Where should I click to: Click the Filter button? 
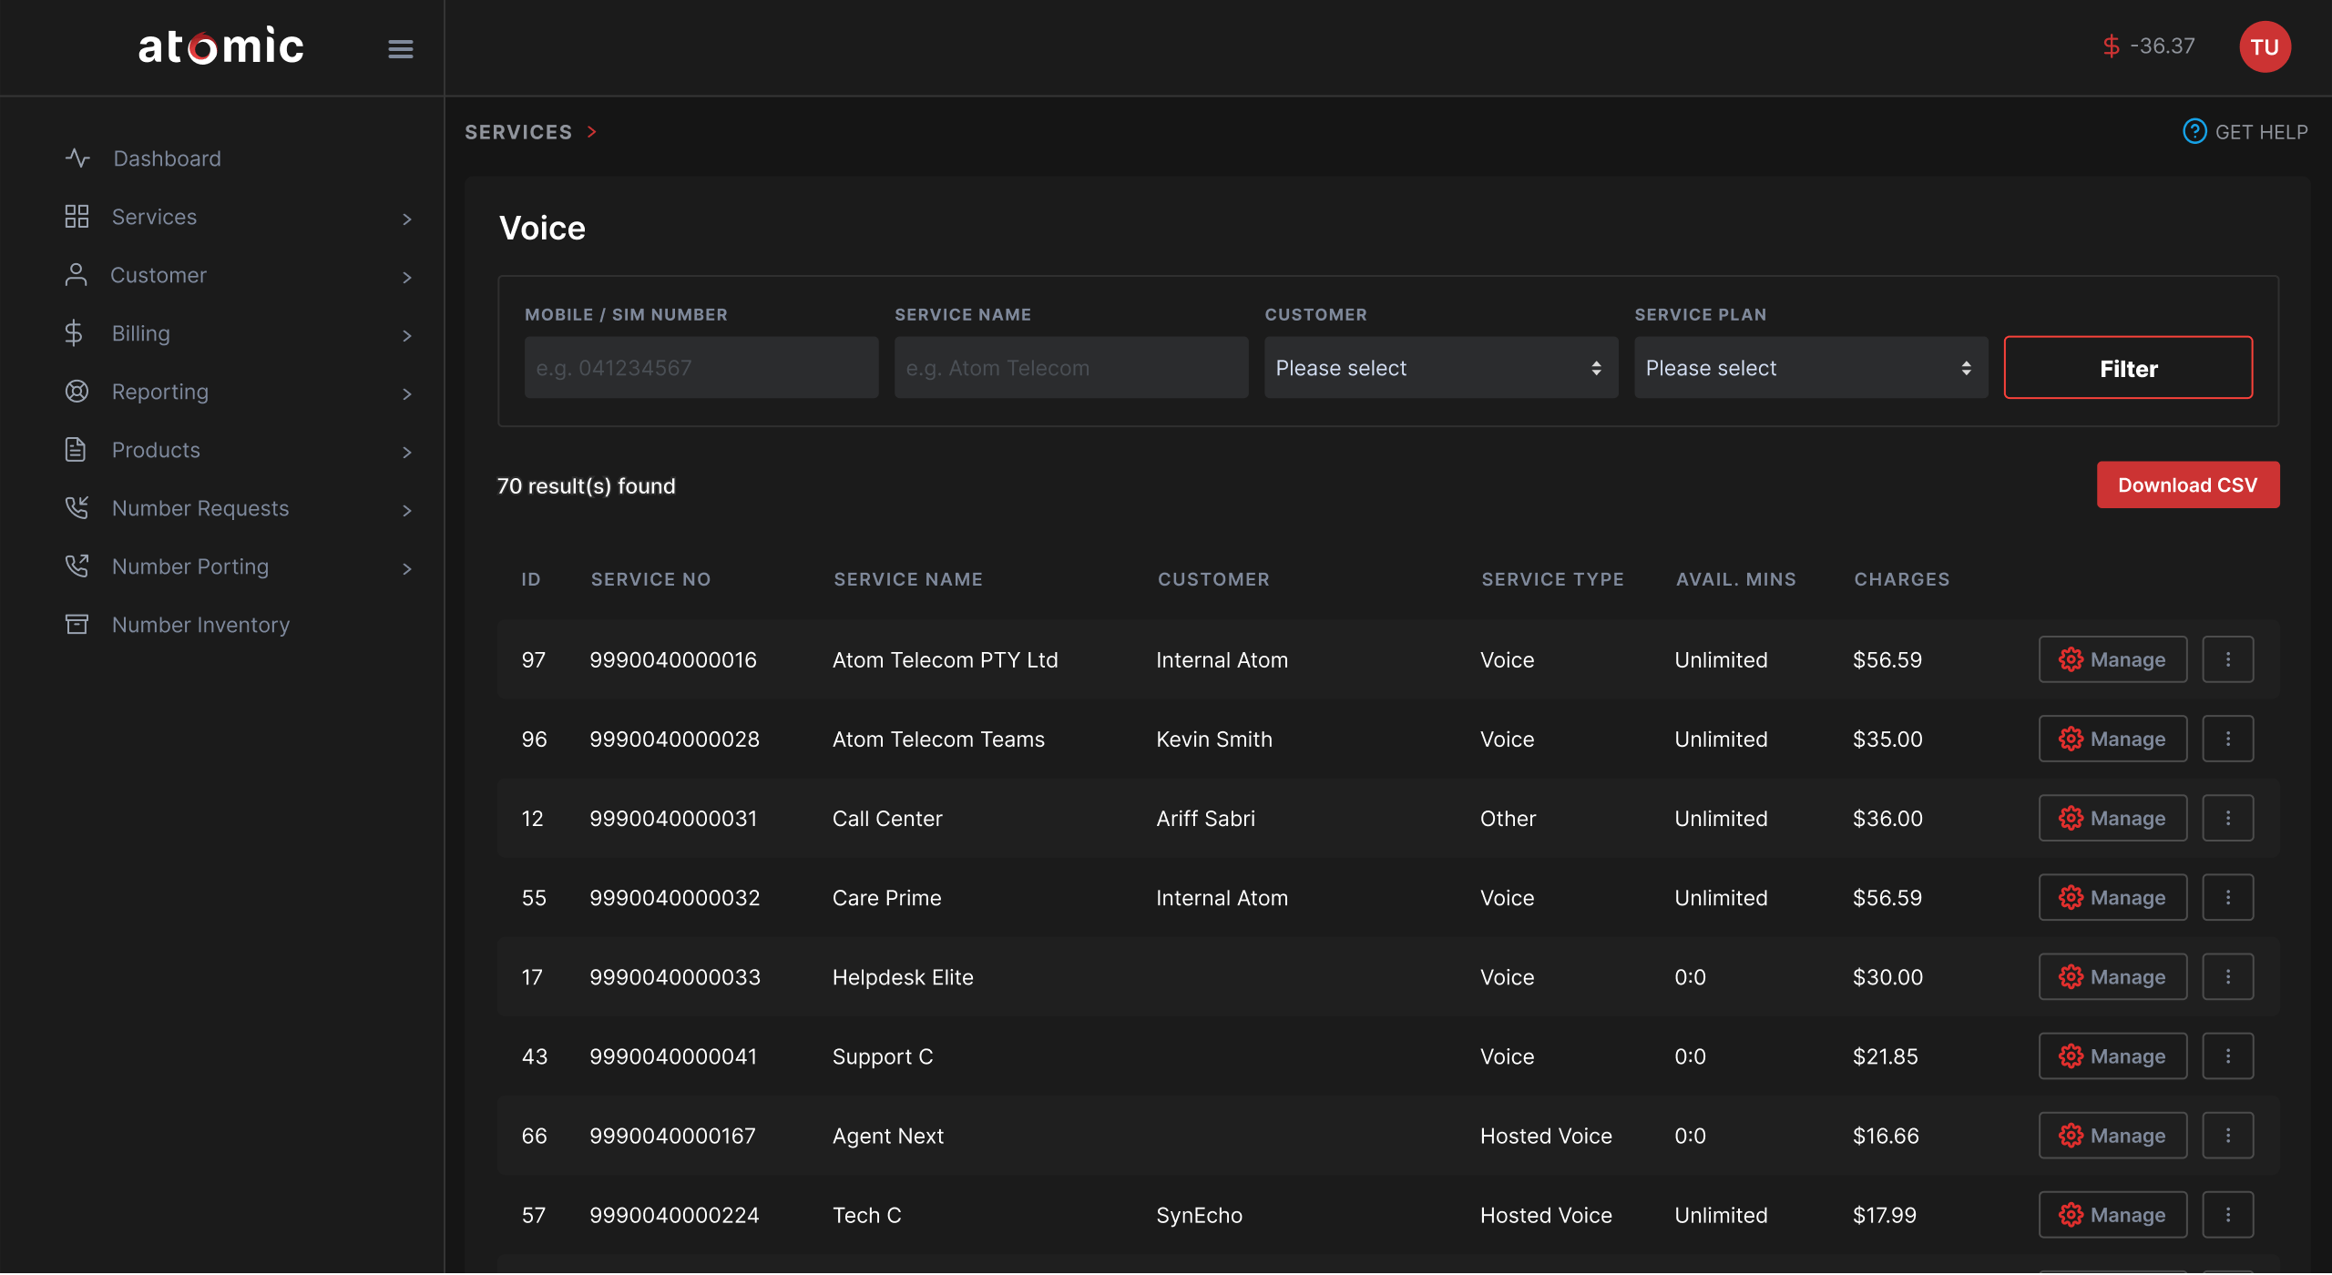2128,368
